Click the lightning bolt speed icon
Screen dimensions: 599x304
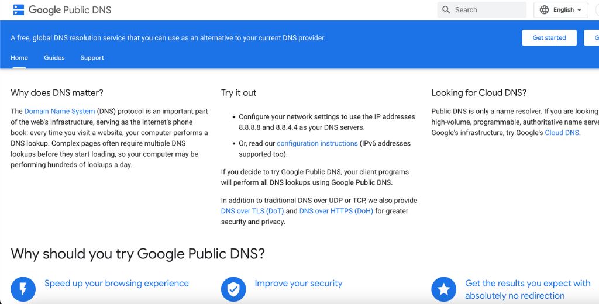point(23,289)
